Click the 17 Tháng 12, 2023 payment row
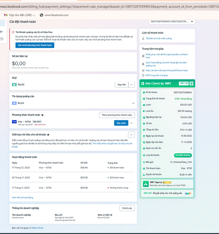 pos(73,168)
